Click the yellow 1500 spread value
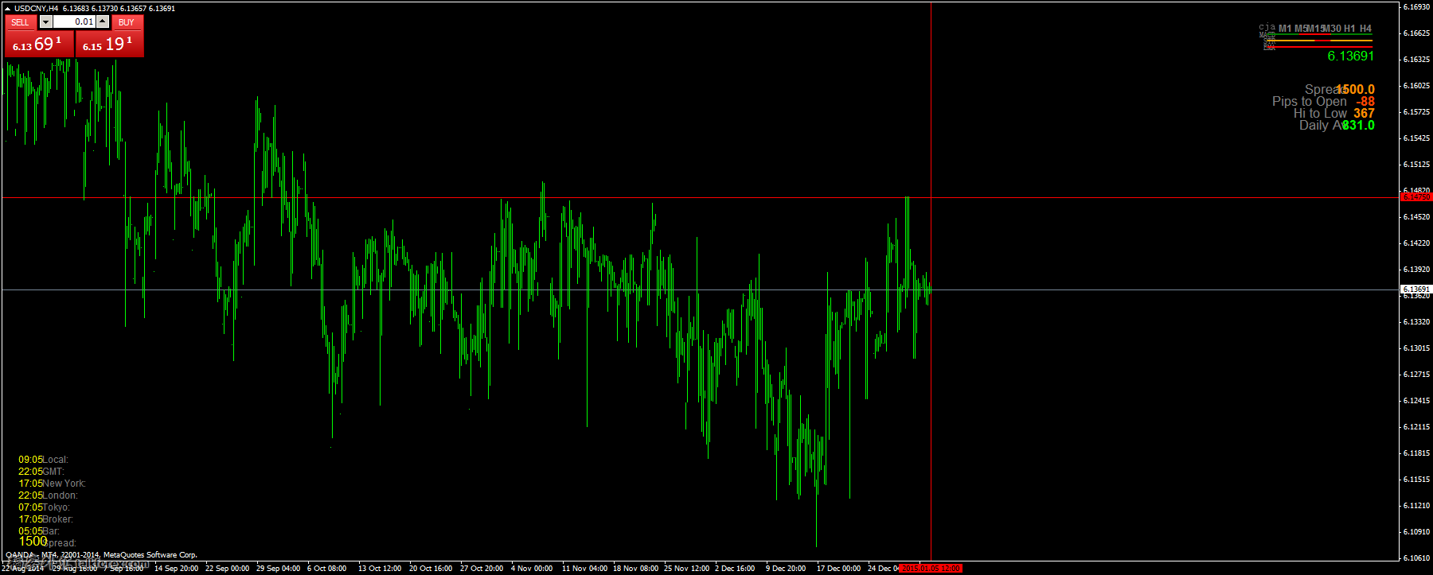This screenshot has width=1433, height=575. (33, 541)
